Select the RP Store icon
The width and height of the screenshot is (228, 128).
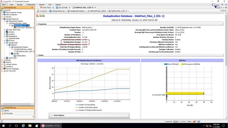(x=7, y=41)
